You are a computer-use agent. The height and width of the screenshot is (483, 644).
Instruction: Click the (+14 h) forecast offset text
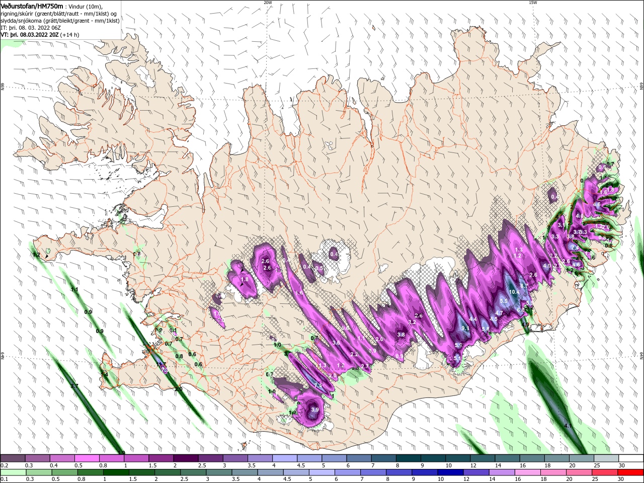coord(69,35)
